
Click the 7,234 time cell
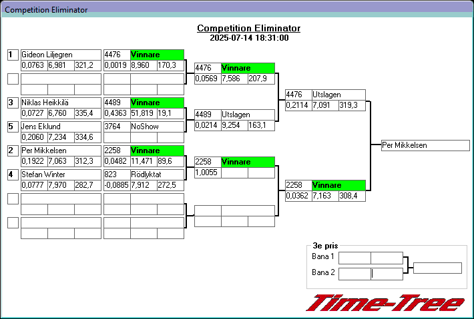[x=61, y=137]
